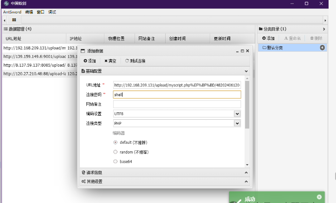Open the 编码设置 UTF8 dropdown
The width and height of the screenshot is (336, 203).
pyautogui.click(x=237, y=114)
